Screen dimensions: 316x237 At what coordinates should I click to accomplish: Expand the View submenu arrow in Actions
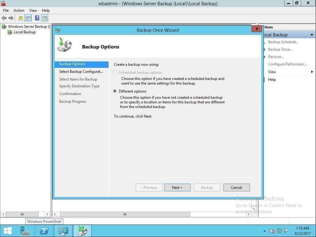(312, 72)
